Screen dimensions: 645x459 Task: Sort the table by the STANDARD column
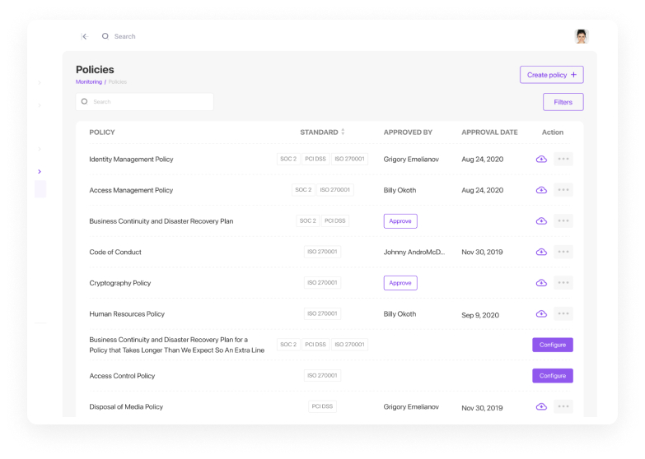point(343,132)
